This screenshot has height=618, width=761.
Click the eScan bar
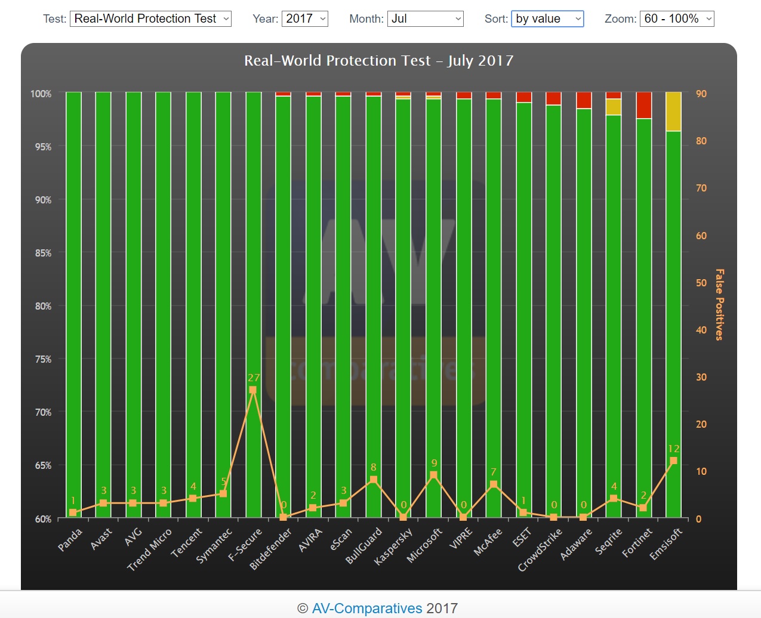coord(343,307)
